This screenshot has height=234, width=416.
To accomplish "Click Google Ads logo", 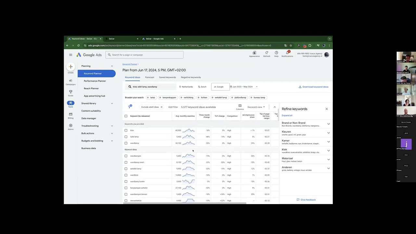I will coord(89,55).
